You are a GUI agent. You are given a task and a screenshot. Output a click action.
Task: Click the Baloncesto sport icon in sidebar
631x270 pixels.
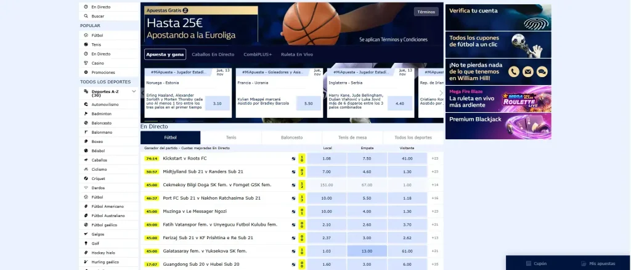click(x=86, y=123)
